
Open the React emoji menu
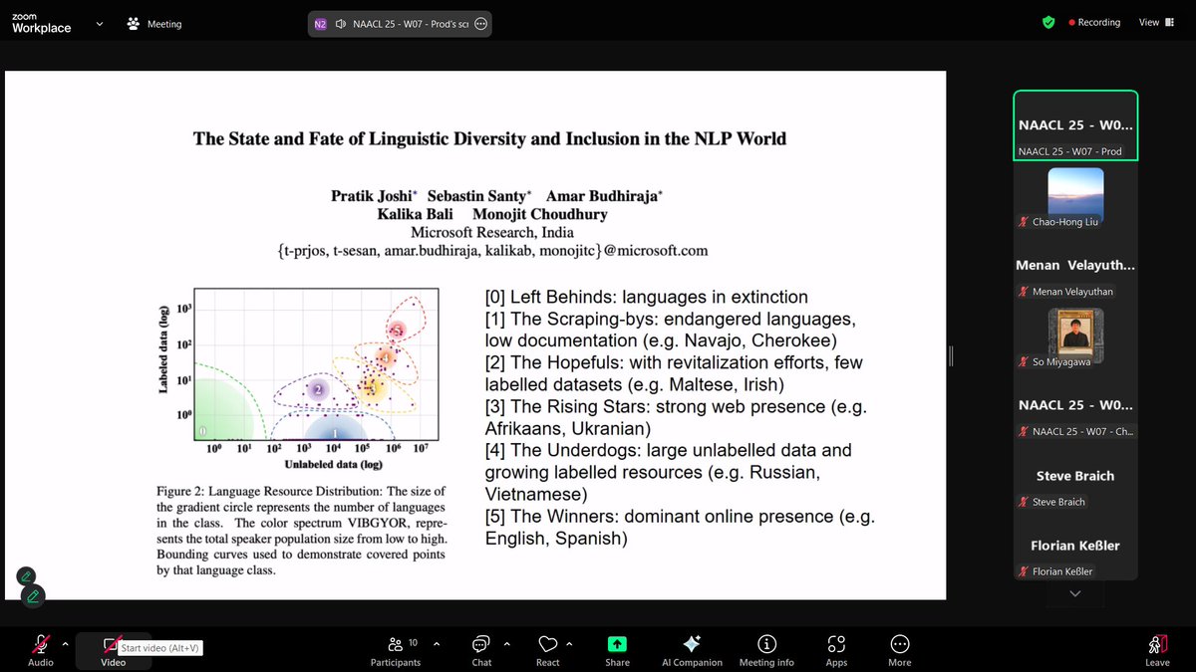point(547,649)
